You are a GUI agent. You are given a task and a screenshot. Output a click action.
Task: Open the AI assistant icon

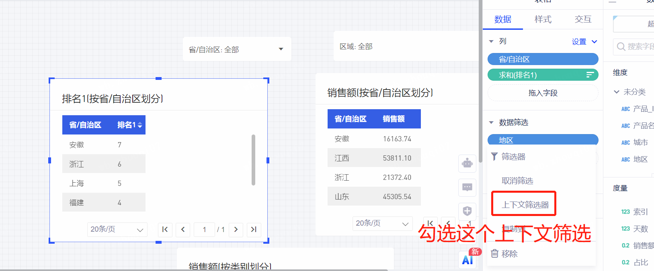[467, 259]
